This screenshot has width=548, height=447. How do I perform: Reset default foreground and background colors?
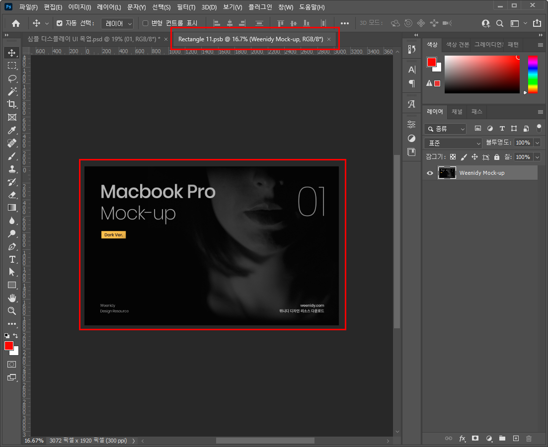tap(6, 336)
